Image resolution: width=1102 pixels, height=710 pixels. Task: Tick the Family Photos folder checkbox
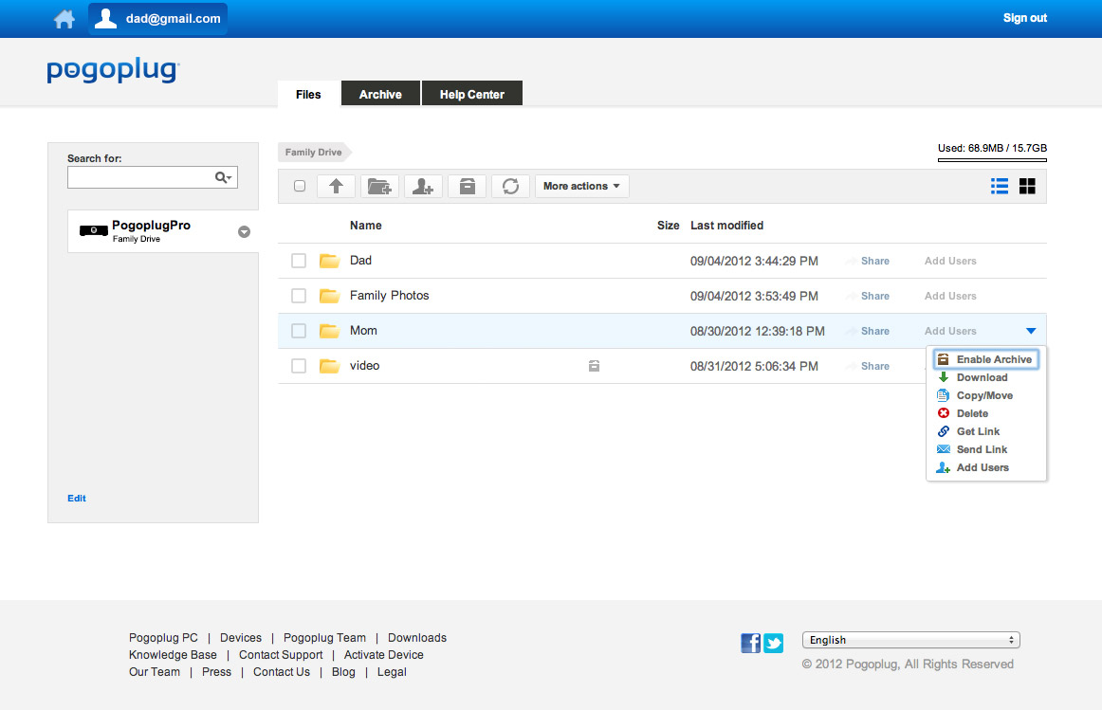tap(299, 296)
